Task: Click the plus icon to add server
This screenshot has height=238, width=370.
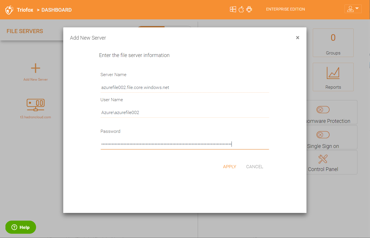Action: 35,68
